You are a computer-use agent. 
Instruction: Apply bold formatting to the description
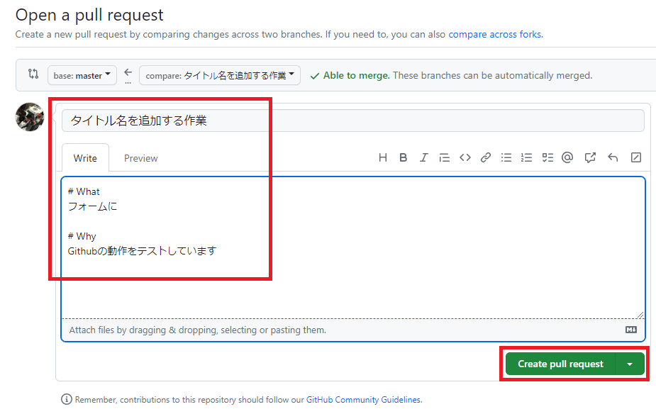click(x=403, y=157)
